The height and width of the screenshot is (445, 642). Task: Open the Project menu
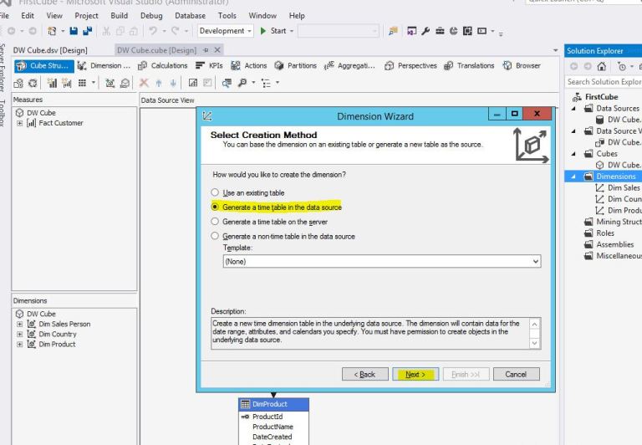point(86,16)
